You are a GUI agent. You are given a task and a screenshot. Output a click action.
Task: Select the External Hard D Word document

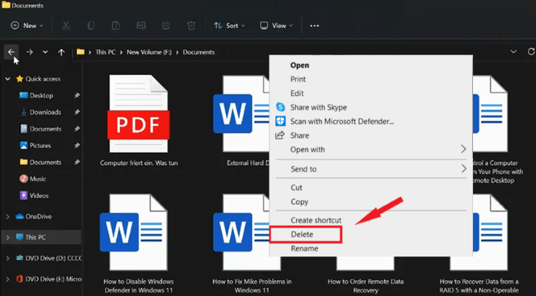[241, 121]
